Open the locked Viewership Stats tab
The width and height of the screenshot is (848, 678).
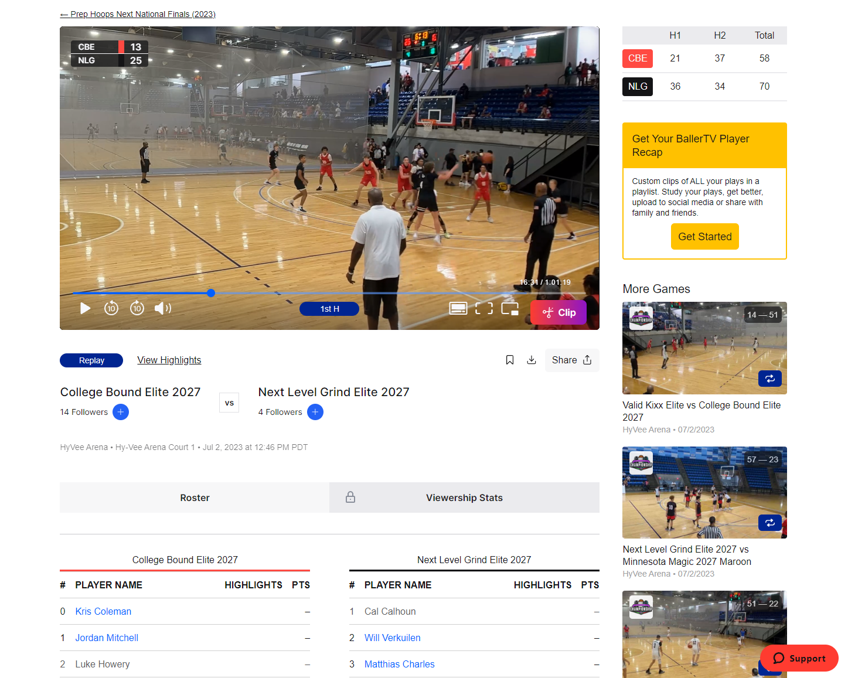(x=464, y=498)
